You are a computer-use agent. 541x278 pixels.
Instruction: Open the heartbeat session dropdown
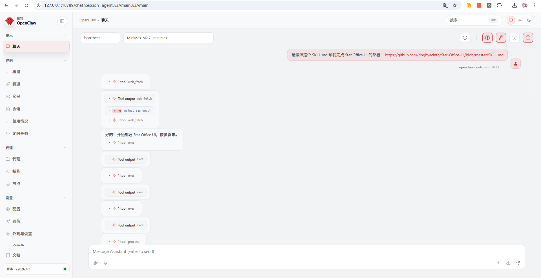coord(100,38)
